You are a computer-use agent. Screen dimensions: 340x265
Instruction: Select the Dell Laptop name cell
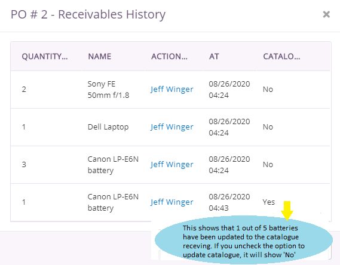(x=108, y=127)
